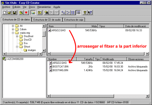Click folder tree scroll up arrow
Screen dimensions: 152x105
point(44,26)
